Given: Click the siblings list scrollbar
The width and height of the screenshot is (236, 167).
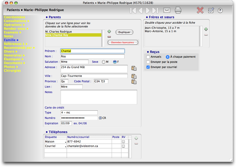Looking at the screenshot, I should [201, 36].
